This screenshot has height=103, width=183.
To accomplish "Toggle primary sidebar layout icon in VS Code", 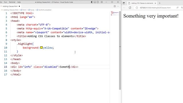I will (x=92, y=2).
